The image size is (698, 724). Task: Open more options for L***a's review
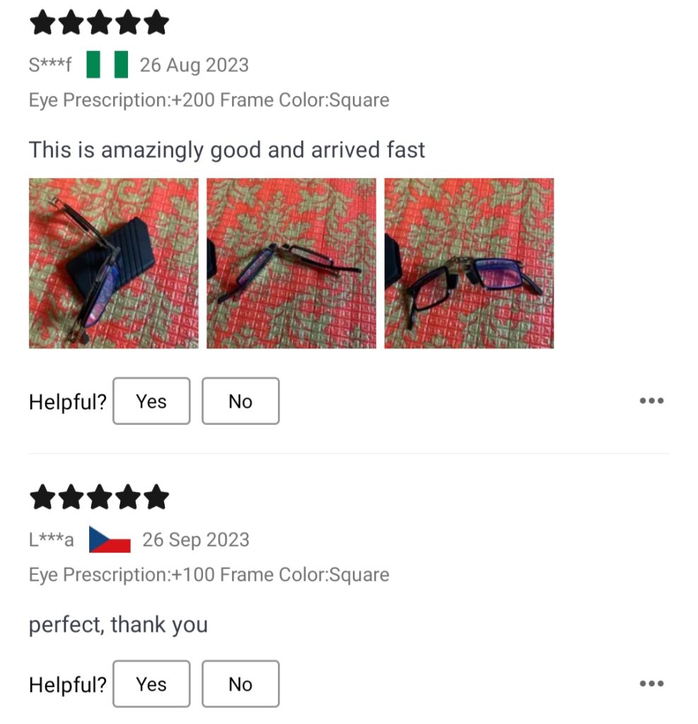click(x=651, y=684)
